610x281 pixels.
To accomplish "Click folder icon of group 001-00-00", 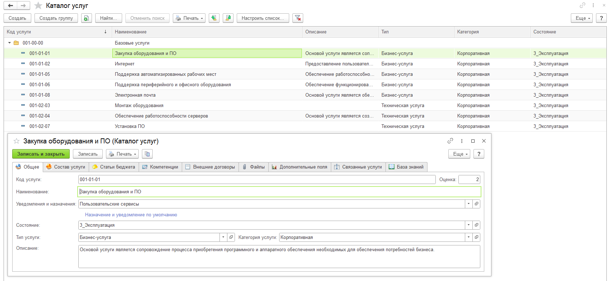I will click(16, 43).
